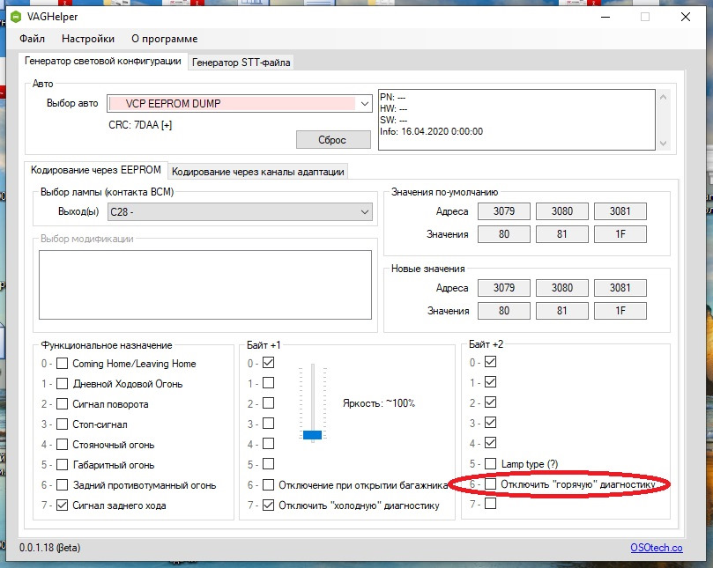Open the Настройки menu
Screen dimensions: 713x568
point(88,39)
